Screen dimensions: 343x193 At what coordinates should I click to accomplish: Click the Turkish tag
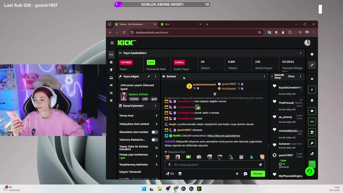(x=134, y=99)
